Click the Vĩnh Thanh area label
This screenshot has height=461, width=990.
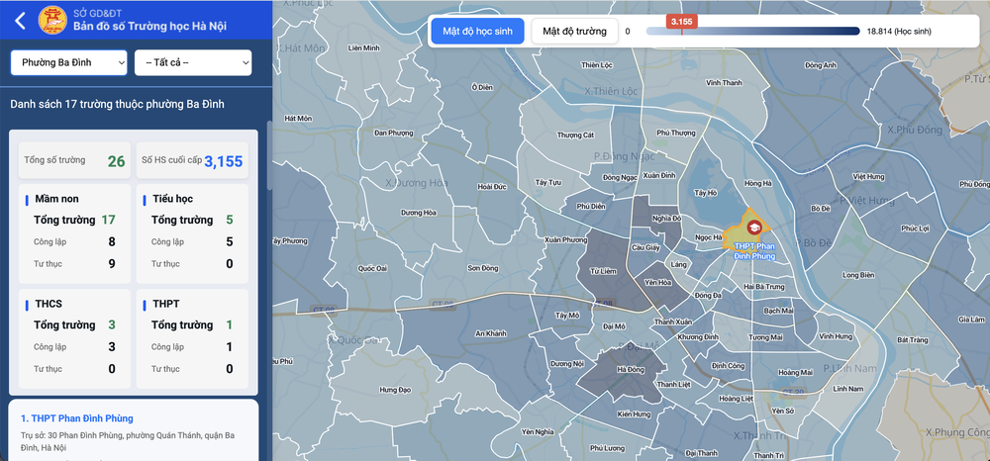click(x=725, y=83)
